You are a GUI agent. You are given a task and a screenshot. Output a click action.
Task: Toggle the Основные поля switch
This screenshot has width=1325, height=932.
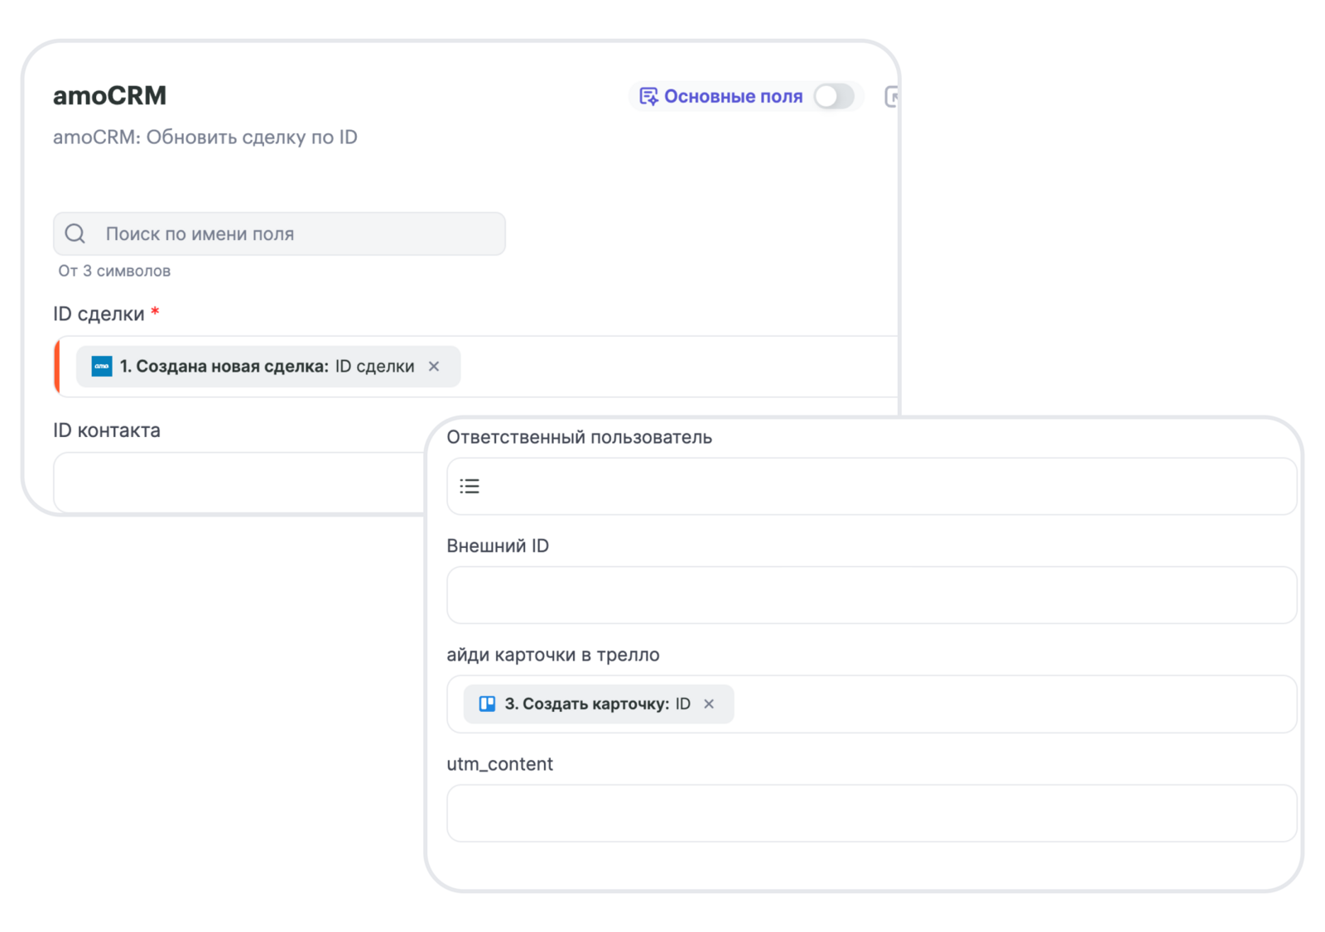click(833, 97)
